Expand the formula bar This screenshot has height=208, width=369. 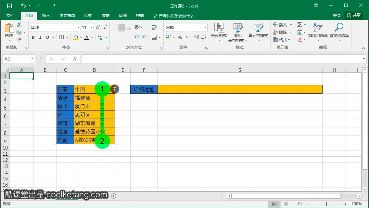(364, 58)
